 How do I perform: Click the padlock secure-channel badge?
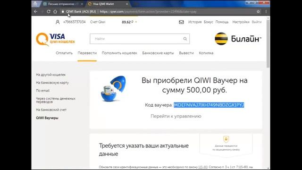(226, 139)
